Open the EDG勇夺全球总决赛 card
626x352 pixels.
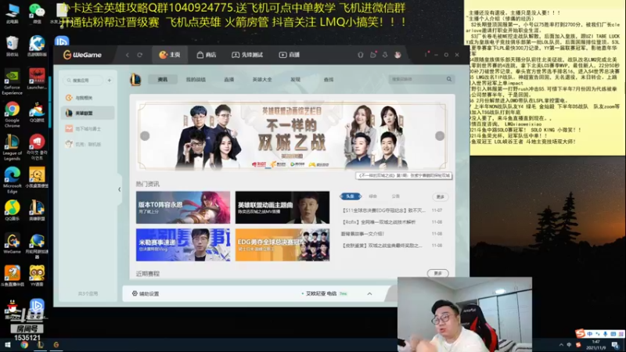tap(282, 245)
